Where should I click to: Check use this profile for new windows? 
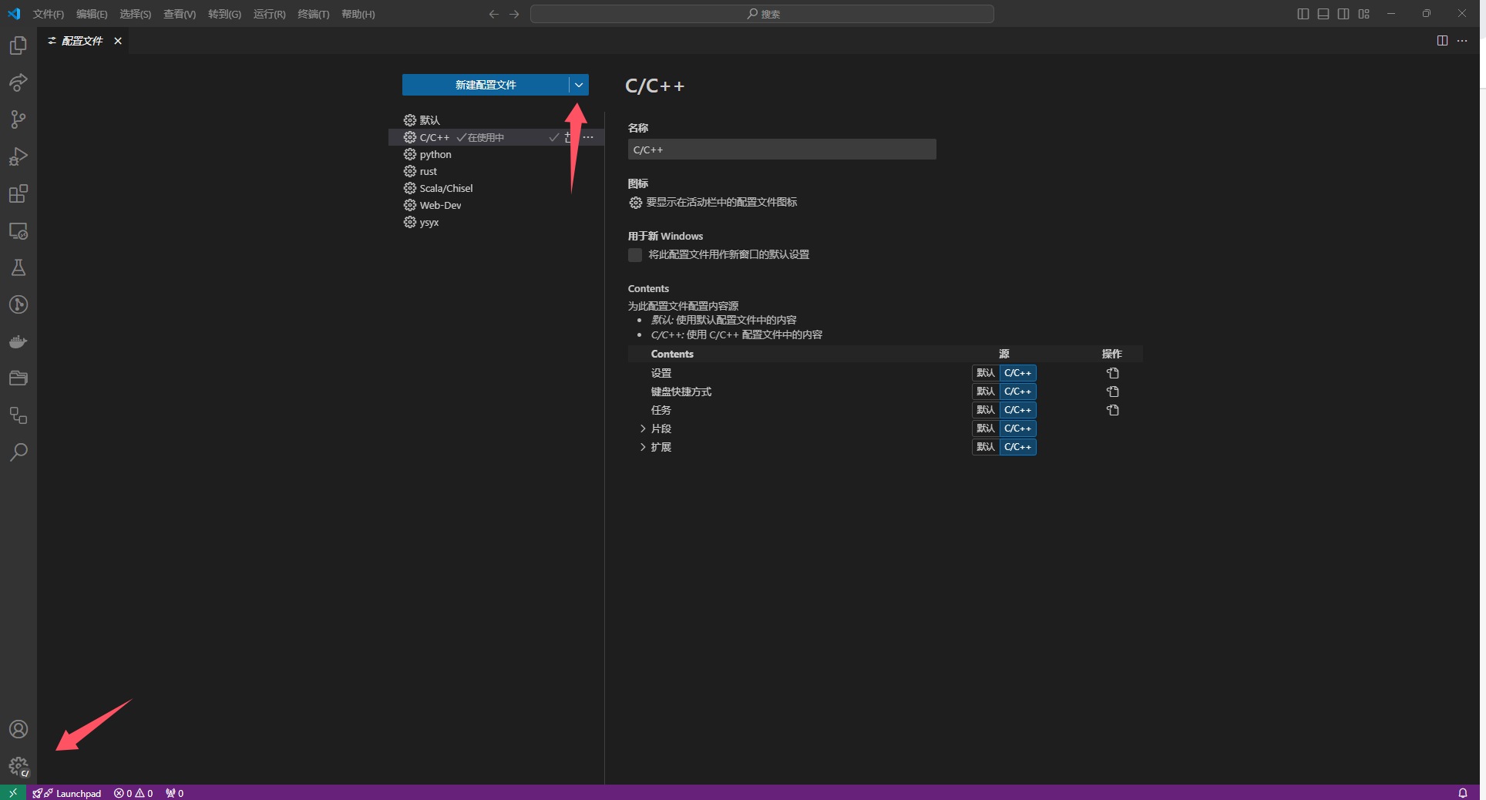pyautogui.click(x=635, y=255)
